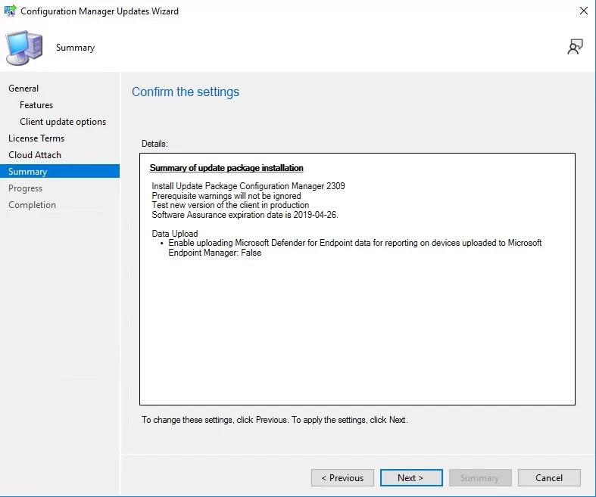The height and width of the screenshot is (497, 596).
Task: Click Next to apply settings
Action: 411,477
